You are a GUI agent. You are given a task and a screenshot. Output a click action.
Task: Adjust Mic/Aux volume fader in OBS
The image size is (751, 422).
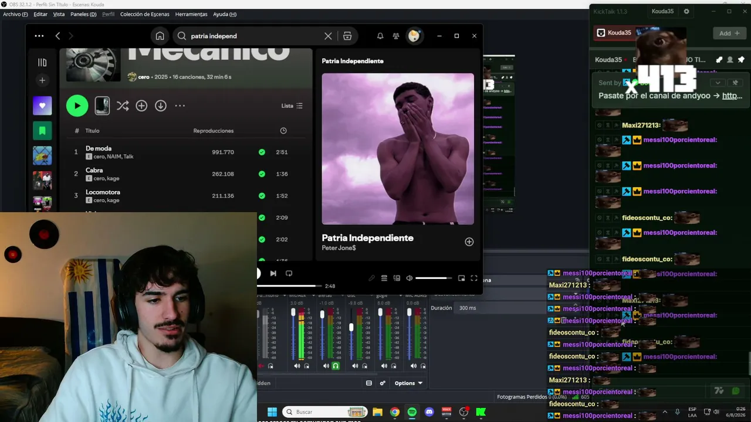click(293, 312)
